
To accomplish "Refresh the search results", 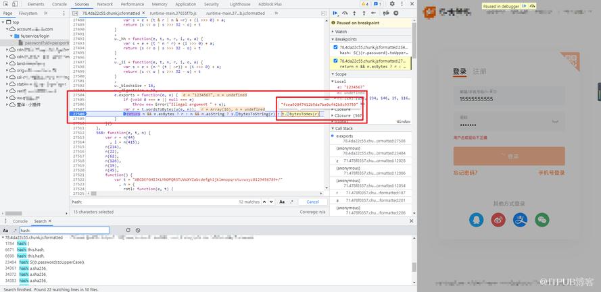I will [128, 231].
